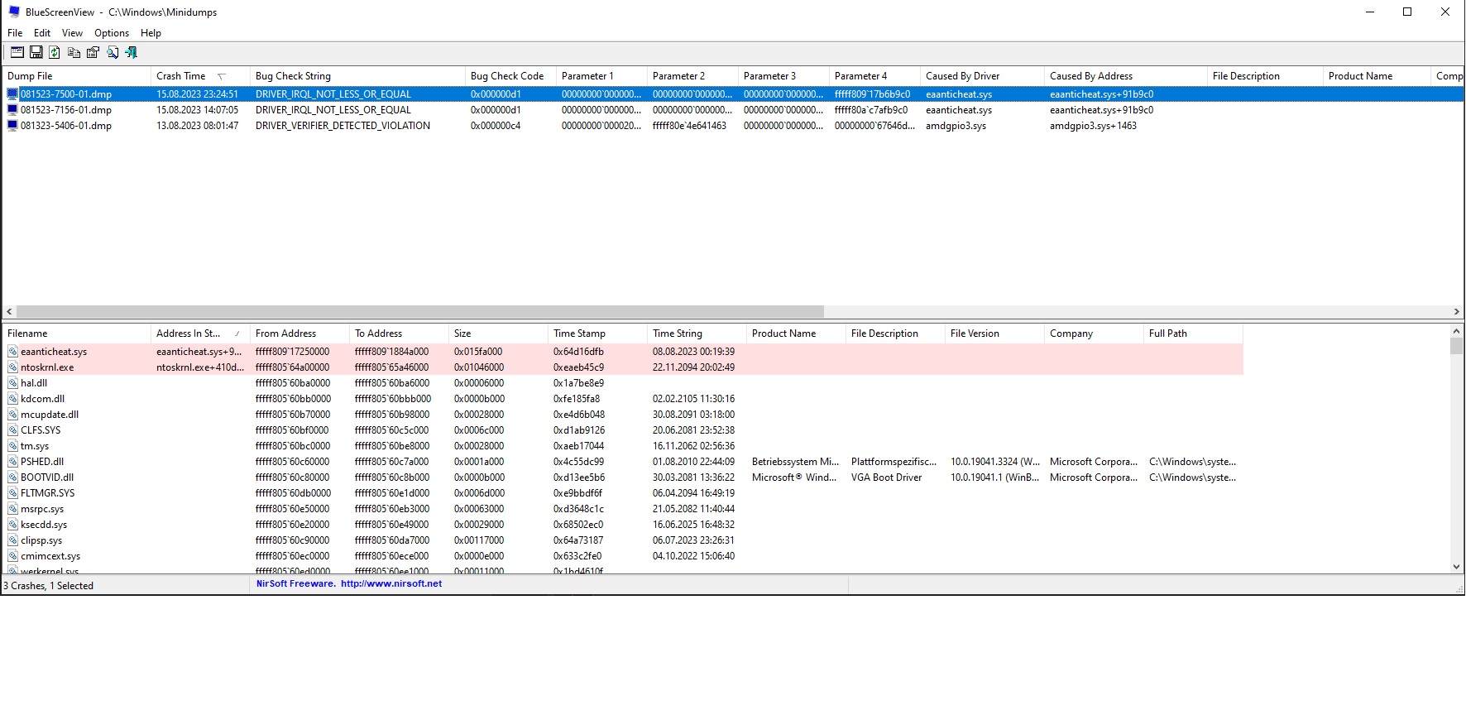Screen dimensions: 1466x715
Task: Open the Properties toolbar icon
Action: point(93,52)
